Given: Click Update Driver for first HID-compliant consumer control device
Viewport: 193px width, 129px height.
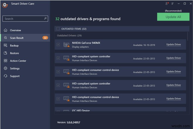Looking at the screenshot, I should click(x=174, y=72).
